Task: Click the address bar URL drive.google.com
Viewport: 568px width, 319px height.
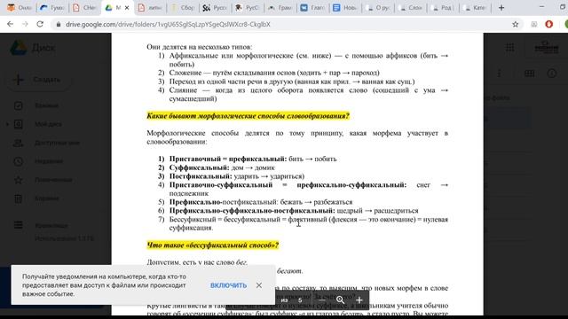Action: 168,24
